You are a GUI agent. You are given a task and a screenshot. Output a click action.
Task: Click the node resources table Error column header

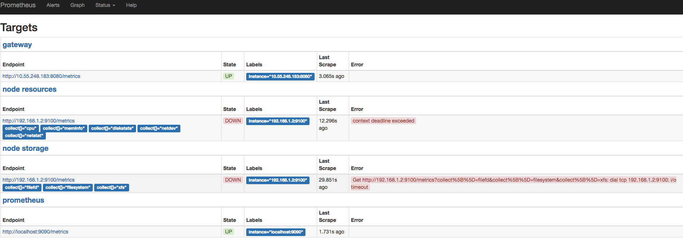(357, 109)
